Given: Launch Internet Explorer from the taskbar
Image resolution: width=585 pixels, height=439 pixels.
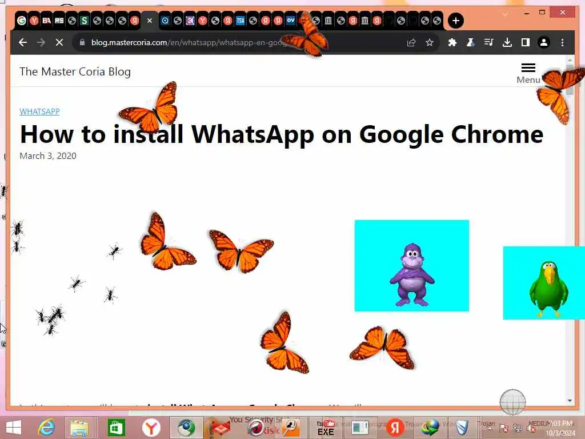Looking at the screenshot, I should [x=47, y=428].
